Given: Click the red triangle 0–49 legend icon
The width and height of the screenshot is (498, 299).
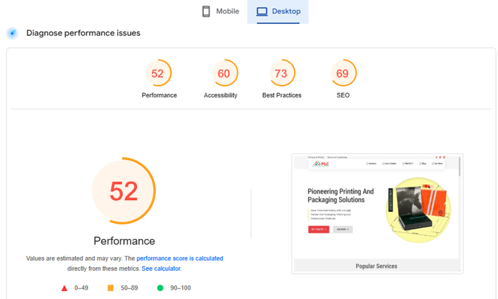Looking at the screenshot, I should [x=64, y=288].
